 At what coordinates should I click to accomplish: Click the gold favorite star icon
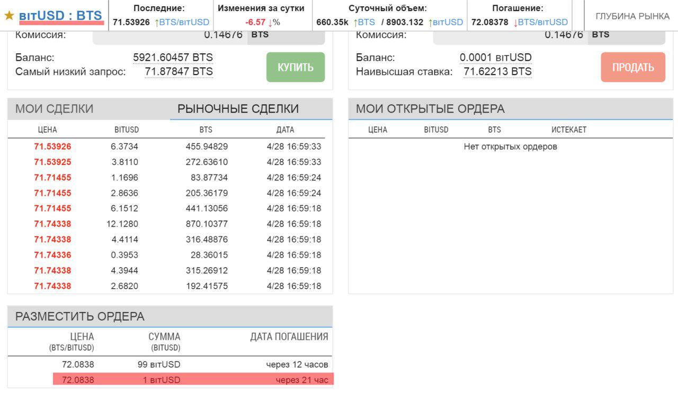[9, 15]
